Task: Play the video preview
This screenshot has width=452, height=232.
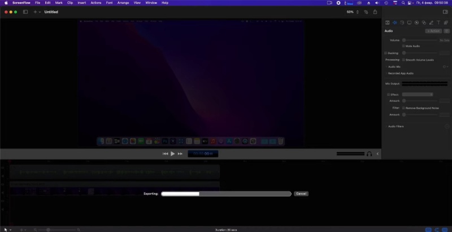Action: pyautogui.click(x=173, y=154)
